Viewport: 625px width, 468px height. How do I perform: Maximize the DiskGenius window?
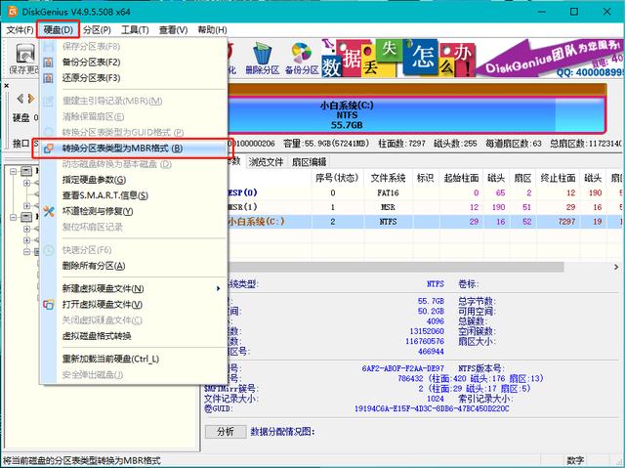574,12
